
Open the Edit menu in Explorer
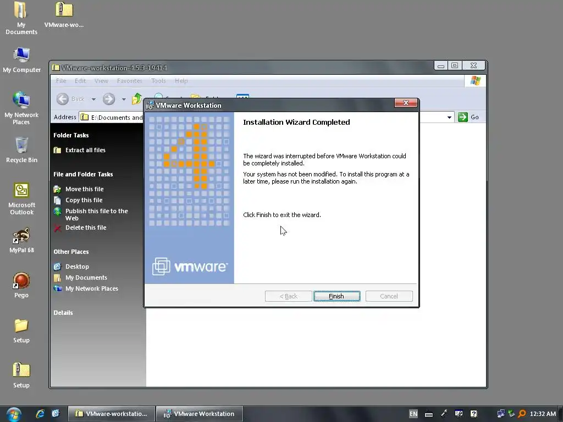click(x=80, y=81)
